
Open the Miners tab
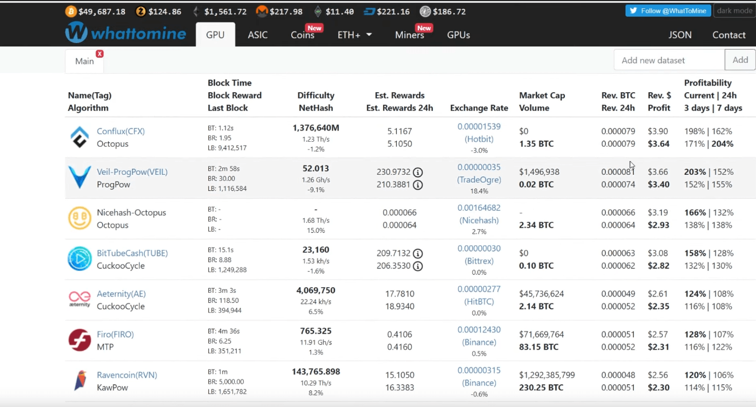410,35
